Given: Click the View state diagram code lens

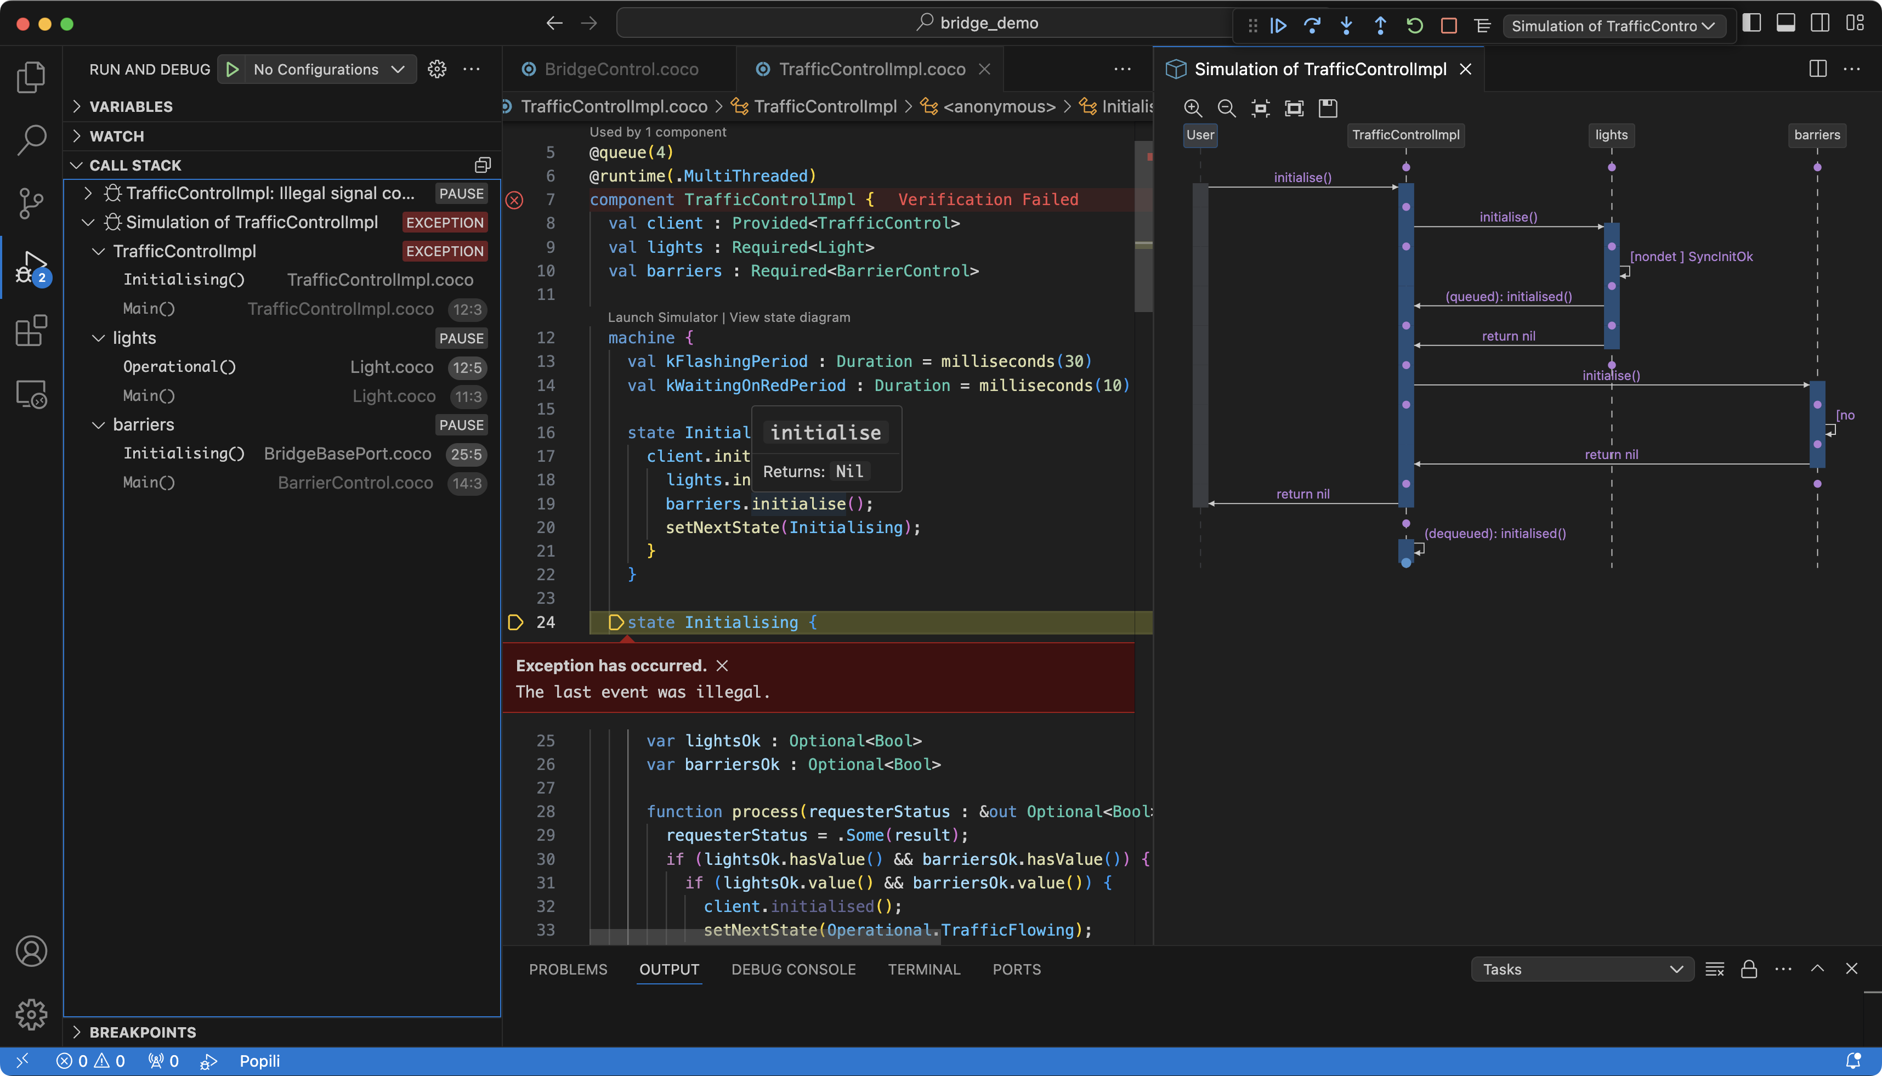Looking at the screenshot, I should tap(790, 317).
